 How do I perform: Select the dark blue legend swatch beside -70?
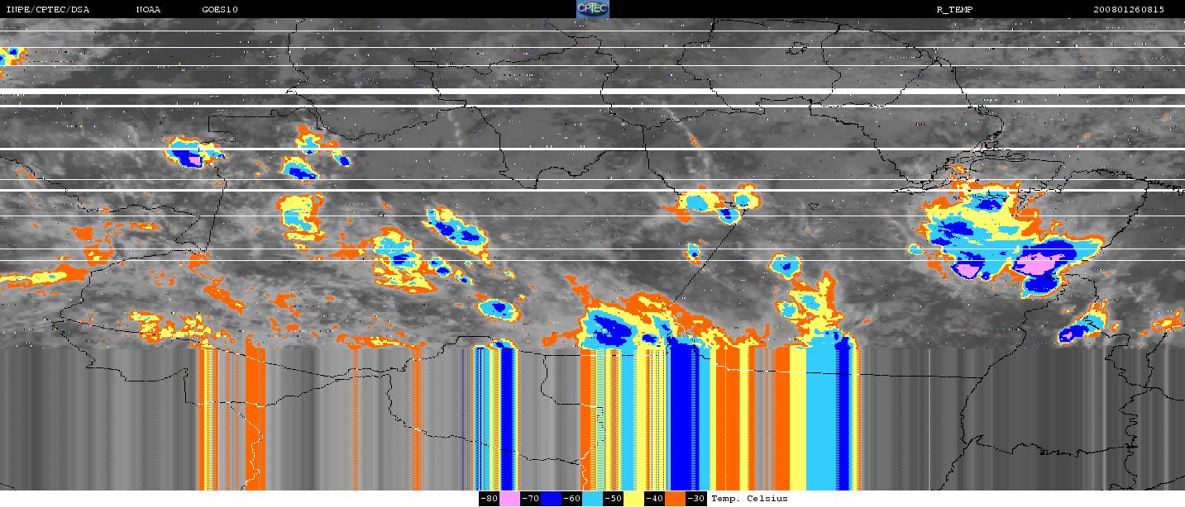[551, 499]
